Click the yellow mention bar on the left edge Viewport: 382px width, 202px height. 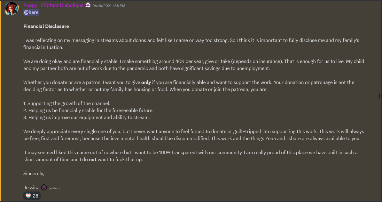point(1,101)
